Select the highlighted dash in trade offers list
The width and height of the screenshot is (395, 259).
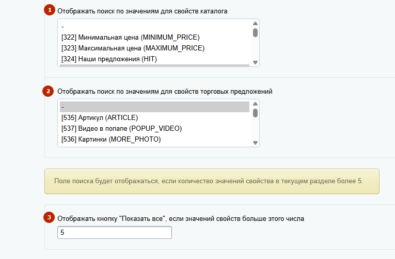[154, 107]
